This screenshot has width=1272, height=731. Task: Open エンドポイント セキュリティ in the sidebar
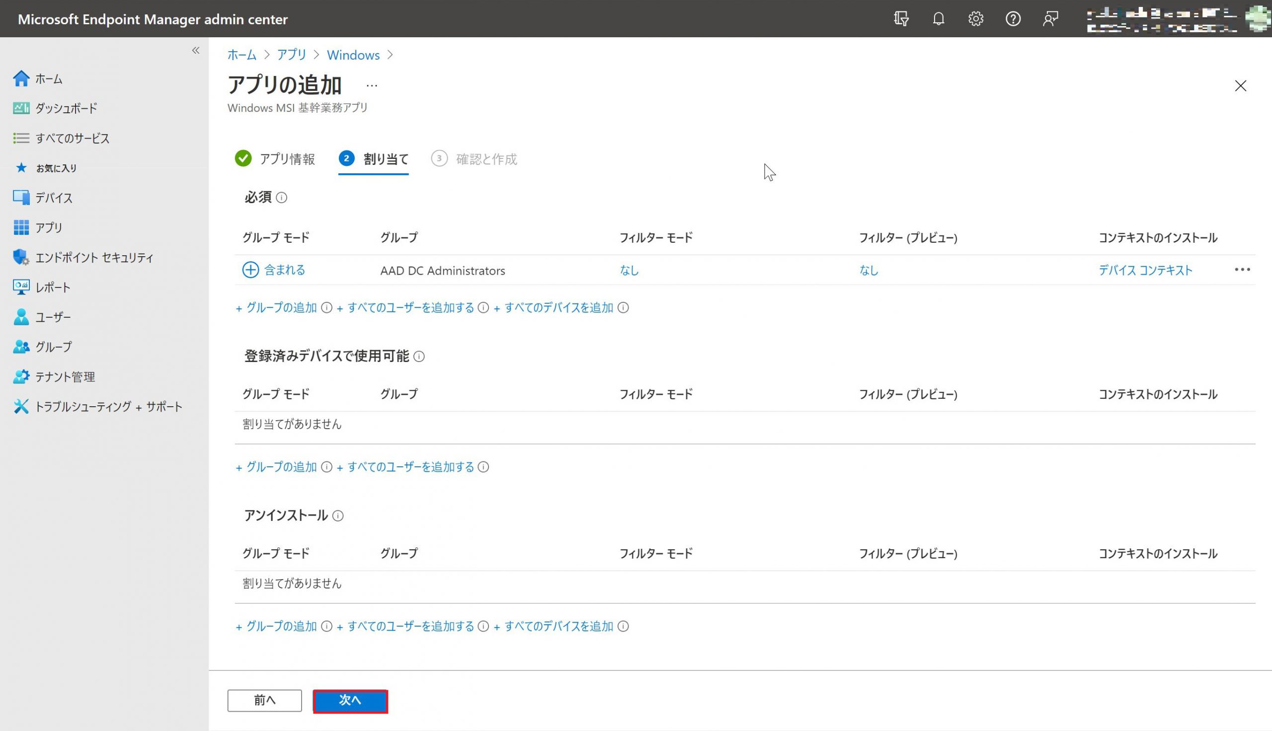point(94,258)
